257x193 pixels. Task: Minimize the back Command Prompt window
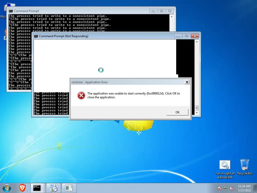click(153, 11)
